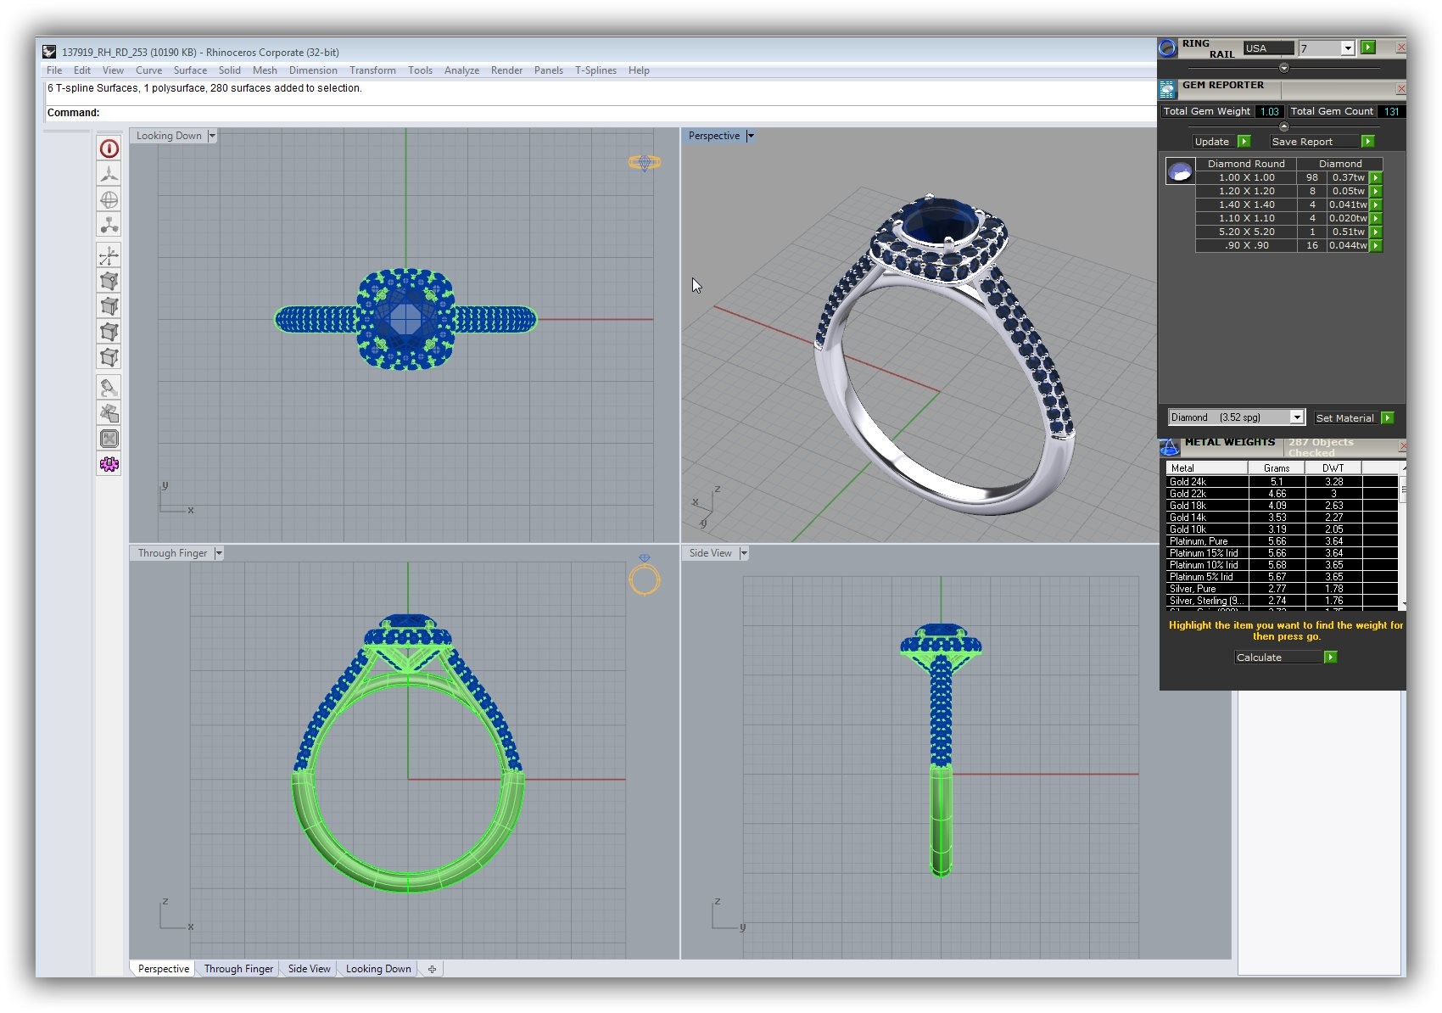Screen dimensions: 1442x1013
Task: Click the wireframe globe icon in left toolbar
Action: [109, 200]
